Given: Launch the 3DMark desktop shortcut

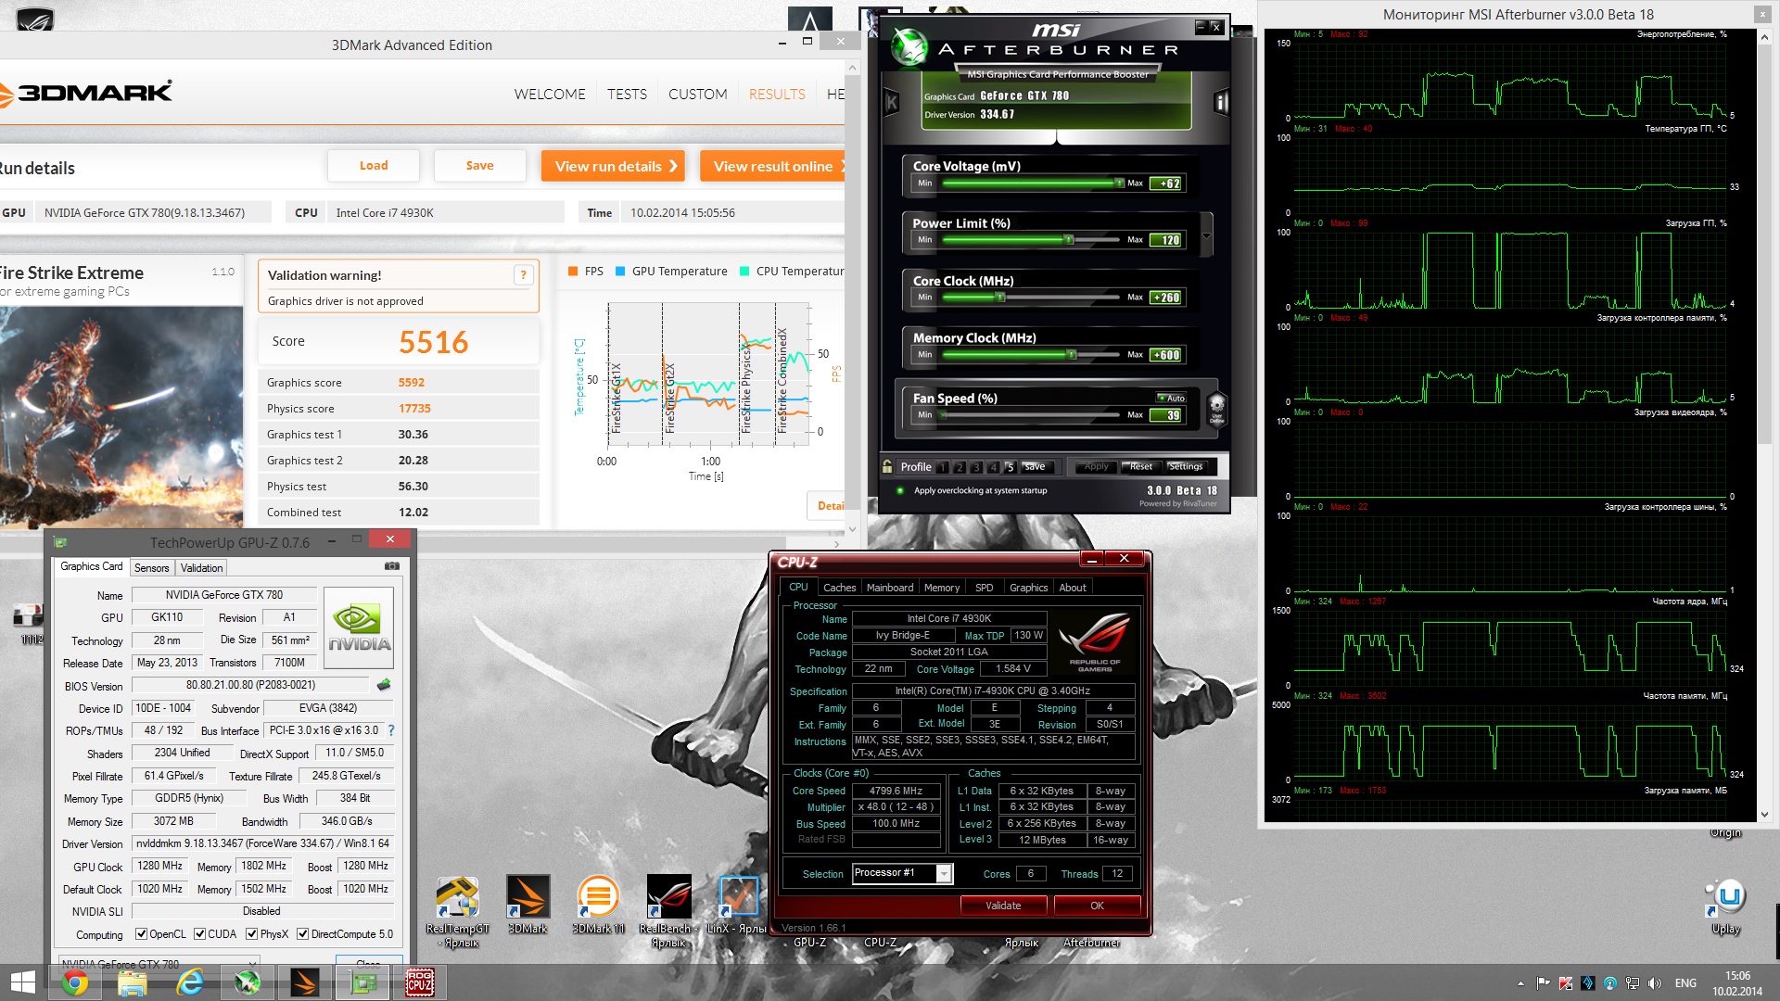Looking at the screenshot, I should tap(528, 905).
